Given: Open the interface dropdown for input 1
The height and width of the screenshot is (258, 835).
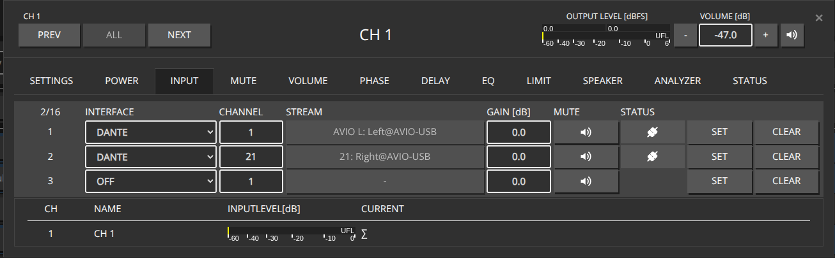Looking at the screenshot, I should tap(151, 133).
